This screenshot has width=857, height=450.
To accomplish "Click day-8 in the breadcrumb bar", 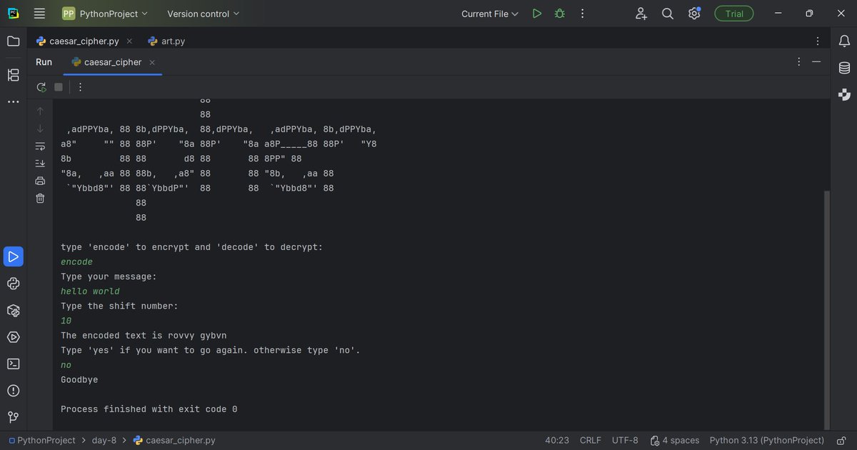I will point(104,440).
